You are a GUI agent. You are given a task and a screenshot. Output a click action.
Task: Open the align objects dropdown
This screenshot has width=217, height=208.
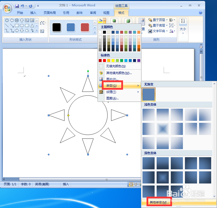pos(172,20)
